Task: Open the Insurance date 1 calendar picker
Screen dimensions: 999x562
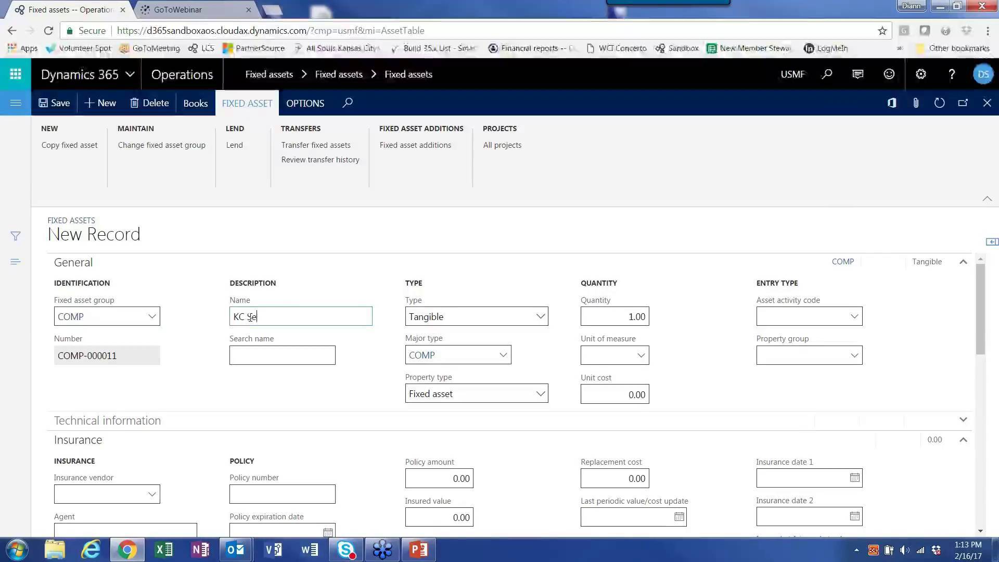Action: [x=854, y=477]
